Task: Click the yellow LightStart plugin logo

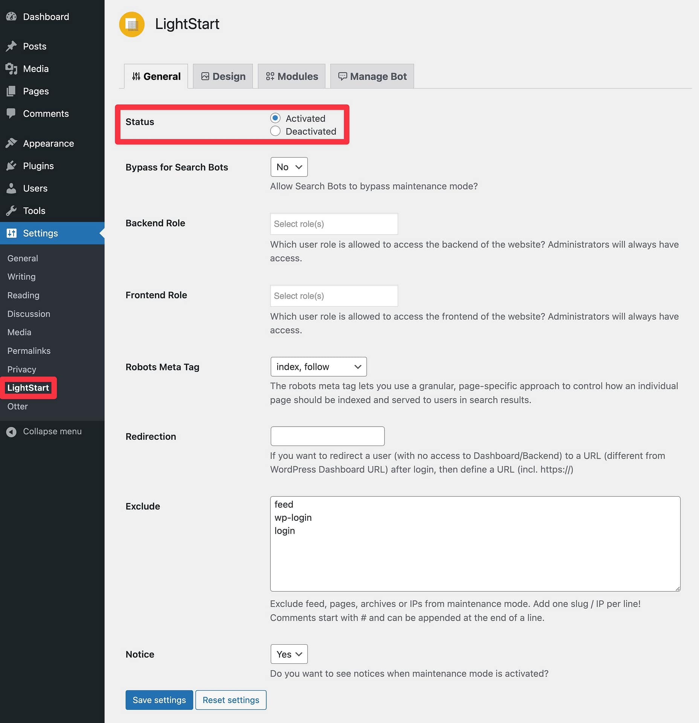Action: click(x=131, y=24)
